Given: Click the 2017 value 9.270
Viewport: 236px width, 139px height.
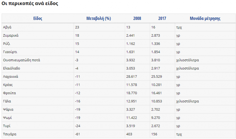Looking at the screenshot, I should pos(156,118).
